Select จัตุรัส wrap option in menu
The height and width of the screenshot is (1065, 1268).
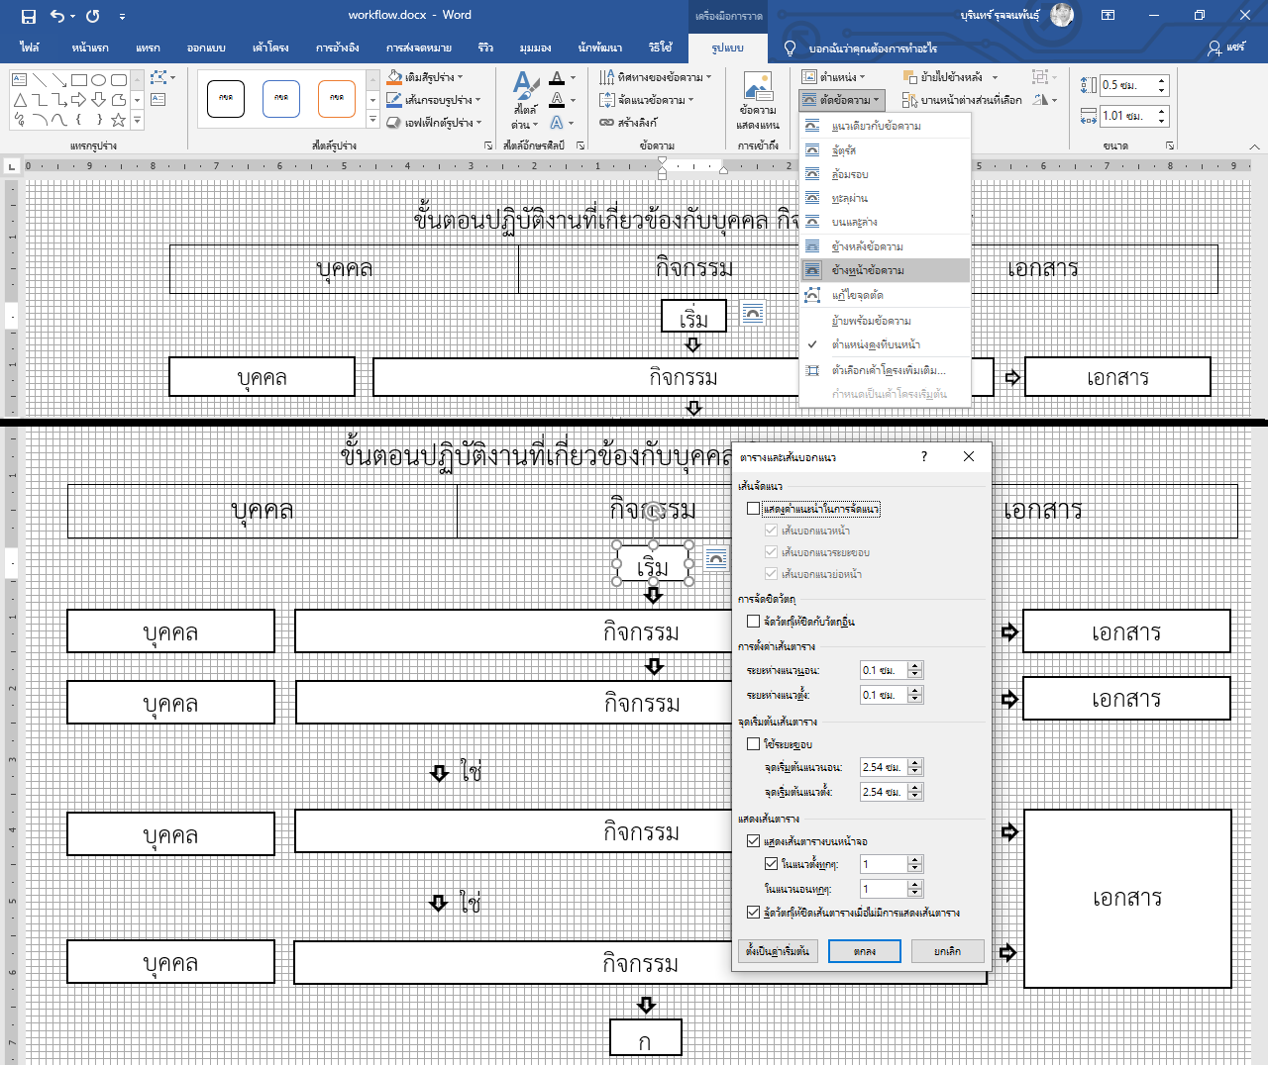click(x=844, y=150)
